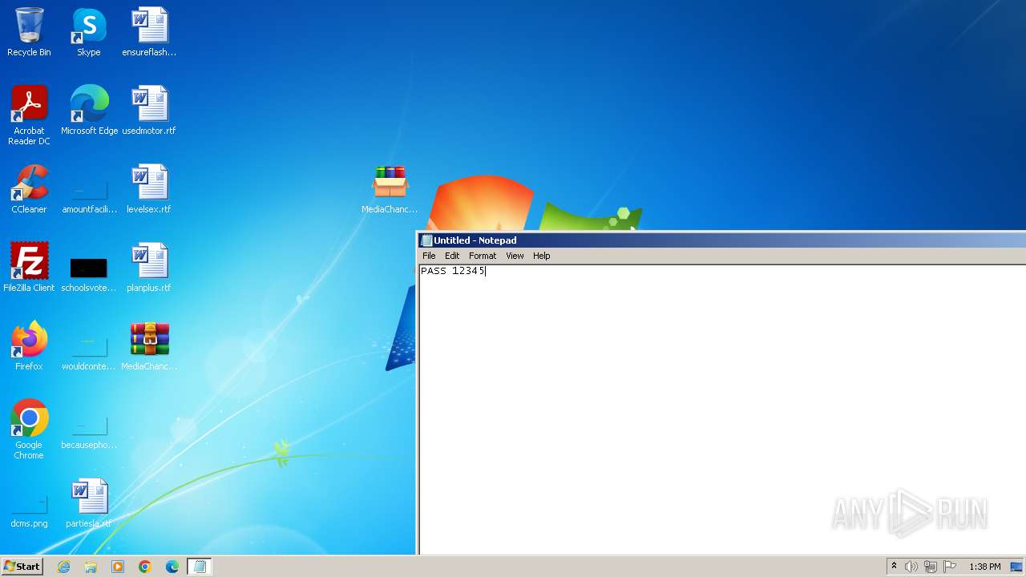The width and height of the screenshot is (1026, 577).
Task: Open Edge from the taskbar
Action: [172, 567]
